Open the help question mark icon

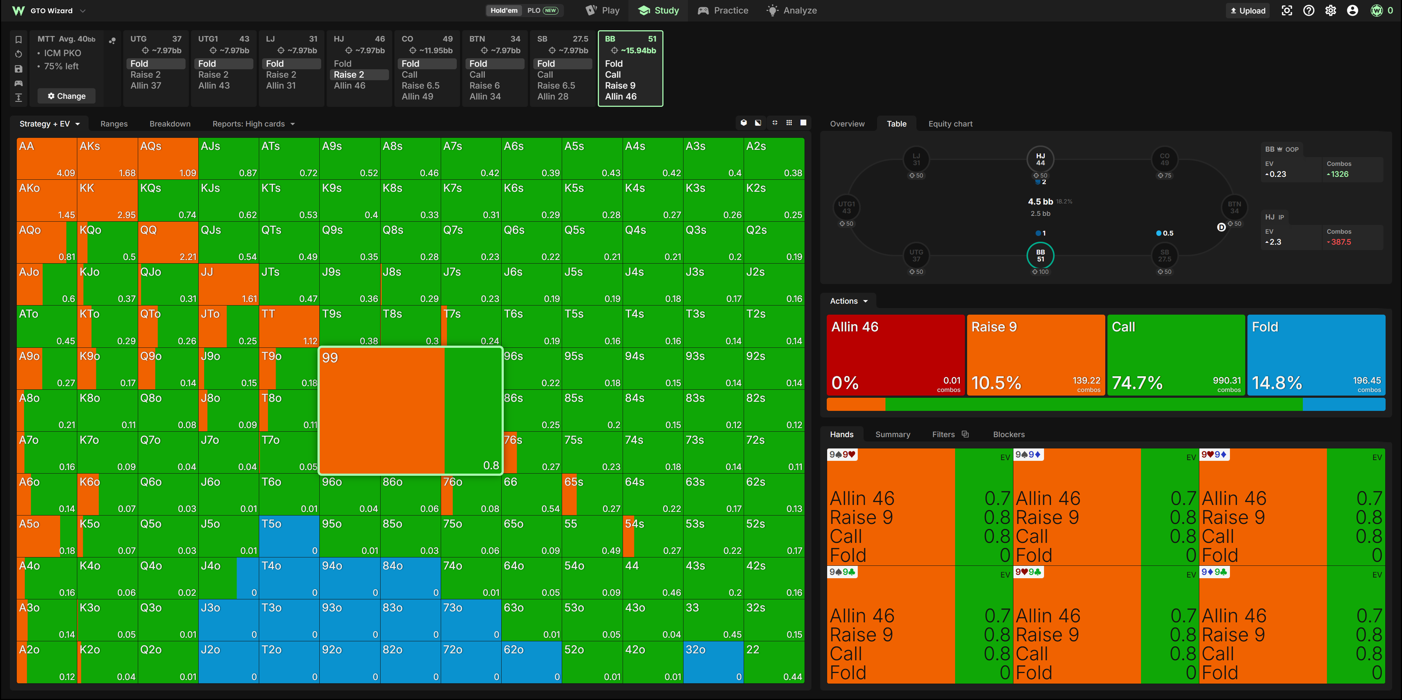pos(1309,10)
